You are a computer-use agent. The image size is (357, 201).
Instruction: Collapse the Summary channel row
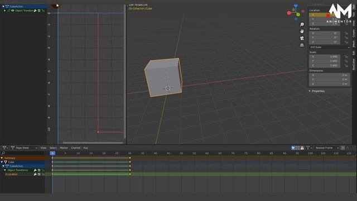tap(2, 158)
